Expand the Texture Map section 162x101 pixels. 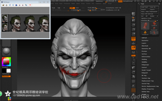146,78
